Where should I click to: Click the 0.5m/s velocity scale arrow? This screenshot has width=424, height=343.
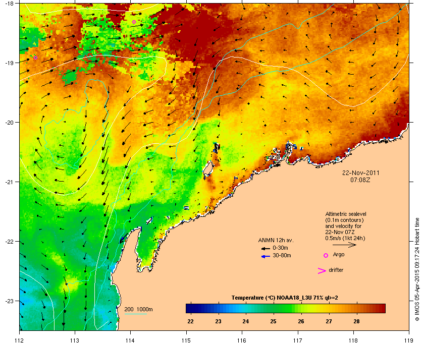(344, 245)
